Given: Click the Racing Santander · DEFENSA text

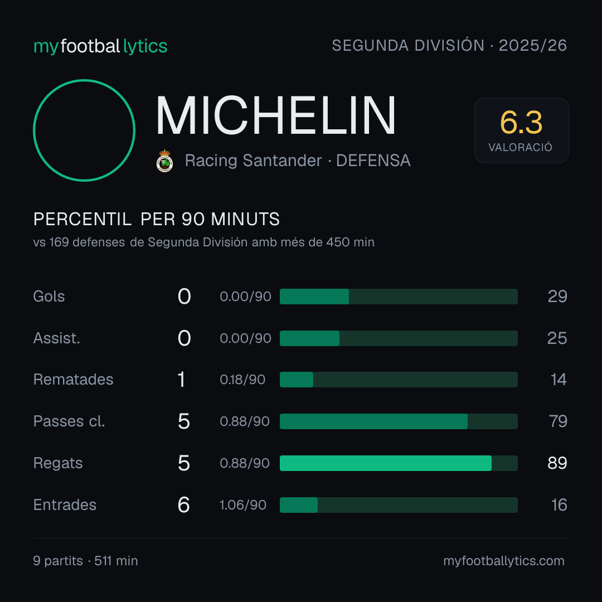Looking at the screenshot, I should (298, 161).
